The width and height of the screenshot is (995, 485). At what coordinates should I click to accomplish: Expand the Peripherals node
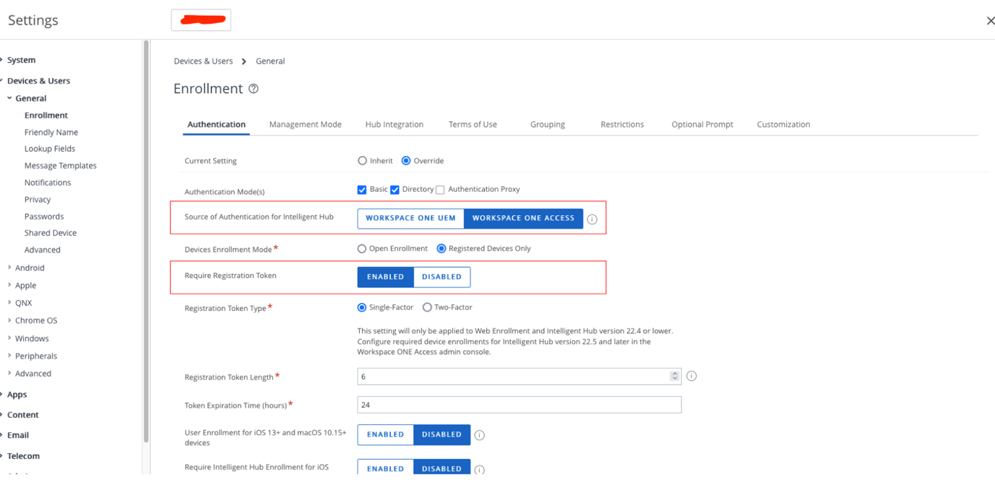(9, 356)
